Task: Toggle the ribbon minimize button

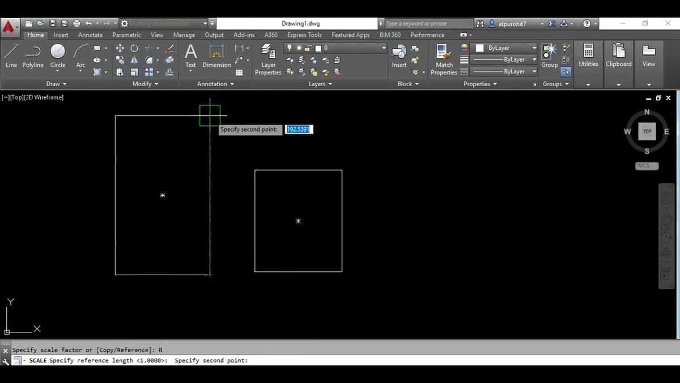Action: 463,35
